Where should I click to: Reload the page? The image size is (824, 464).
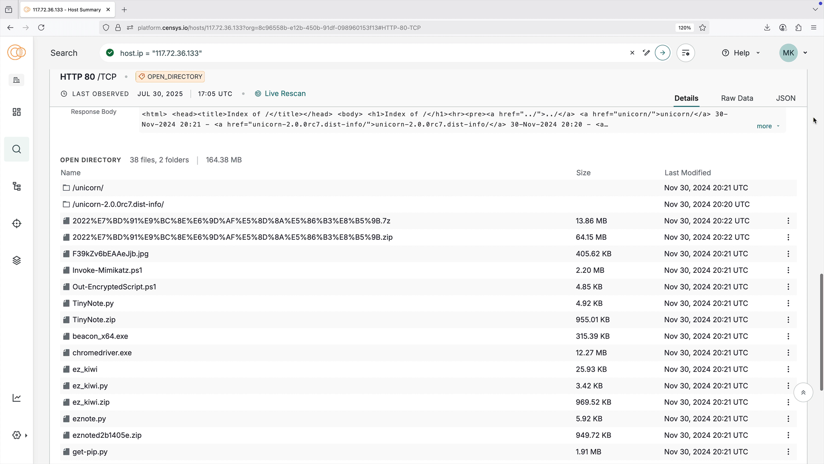point(41,27)
